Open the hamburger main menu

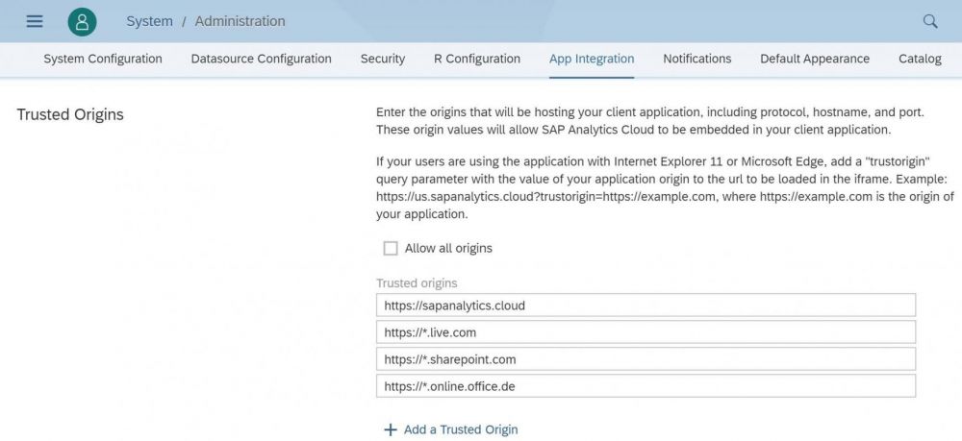tap(35, 21)
